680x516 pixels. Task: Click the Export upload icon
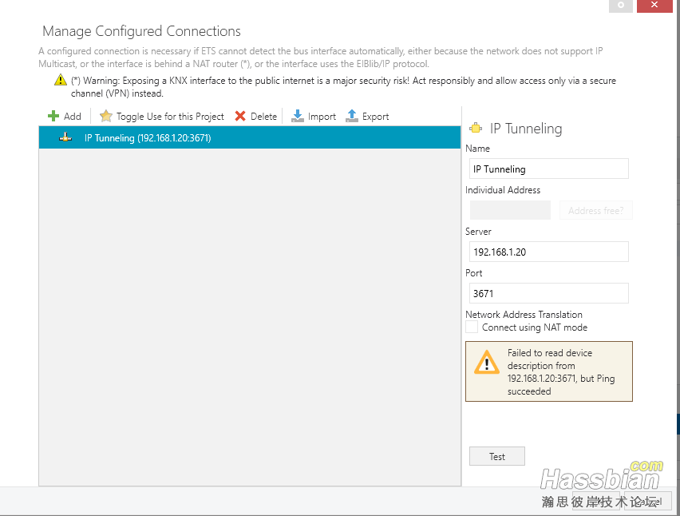(x=352, y=117)
